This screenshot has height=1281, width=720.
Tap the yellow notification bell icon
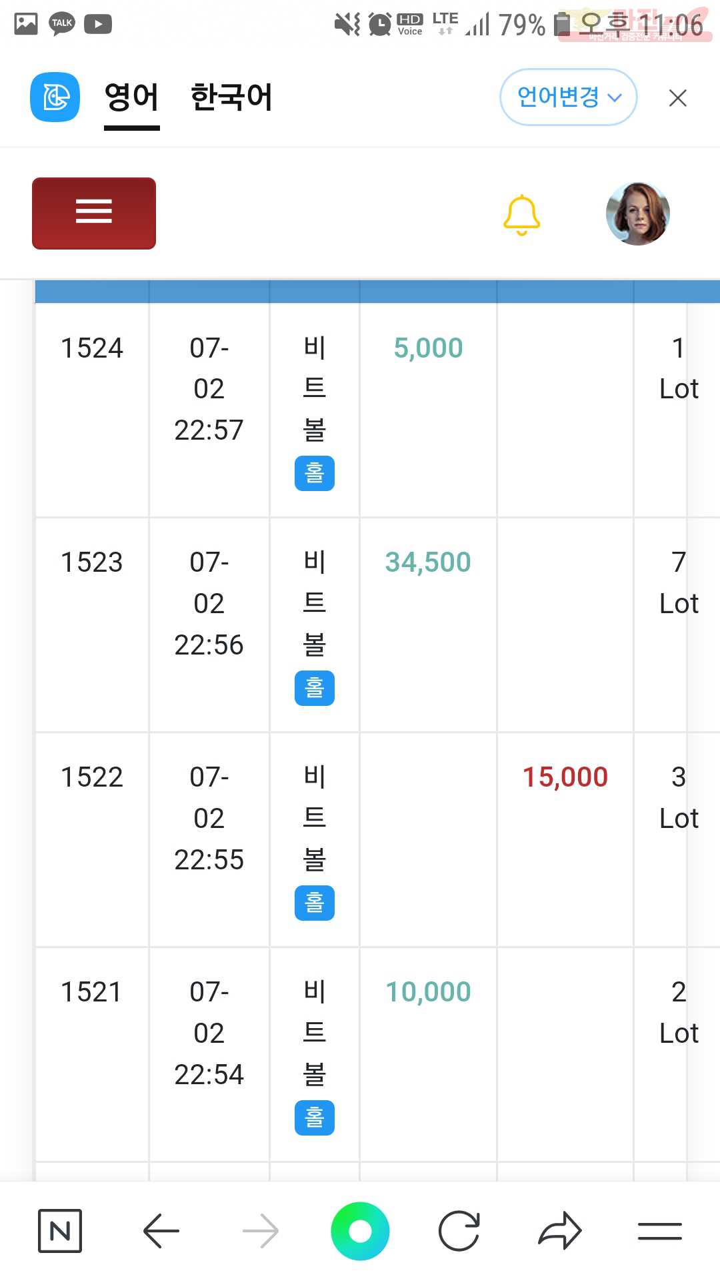pos(521,215)
